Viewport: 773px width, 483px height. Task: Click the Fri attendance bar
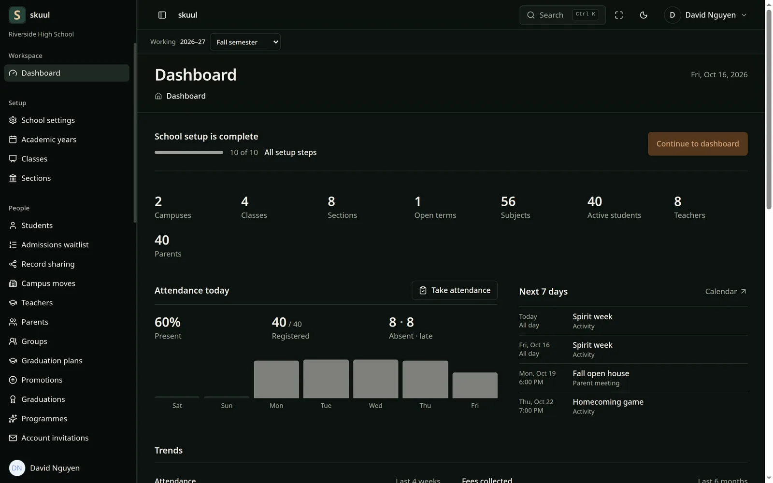tap(475, 385)
